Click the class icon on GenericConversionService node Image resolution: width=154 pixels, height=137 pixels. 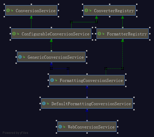tap(20, 57)
